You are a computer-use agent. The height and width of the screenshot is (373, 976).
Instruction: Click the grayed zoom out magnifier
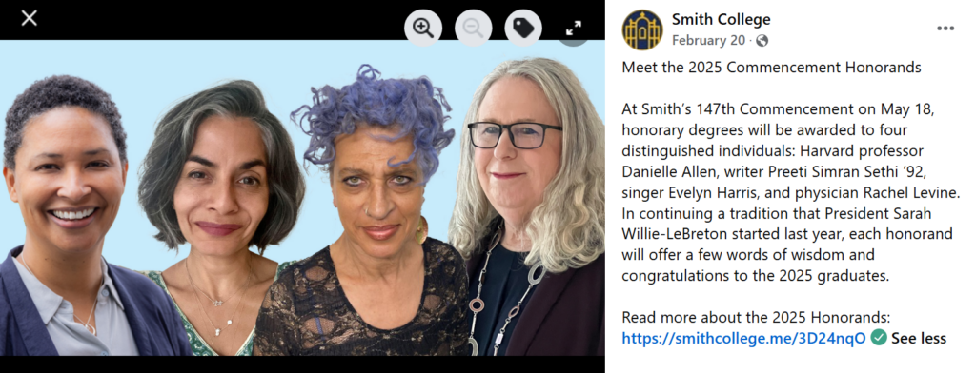click(x=473, y=28)
